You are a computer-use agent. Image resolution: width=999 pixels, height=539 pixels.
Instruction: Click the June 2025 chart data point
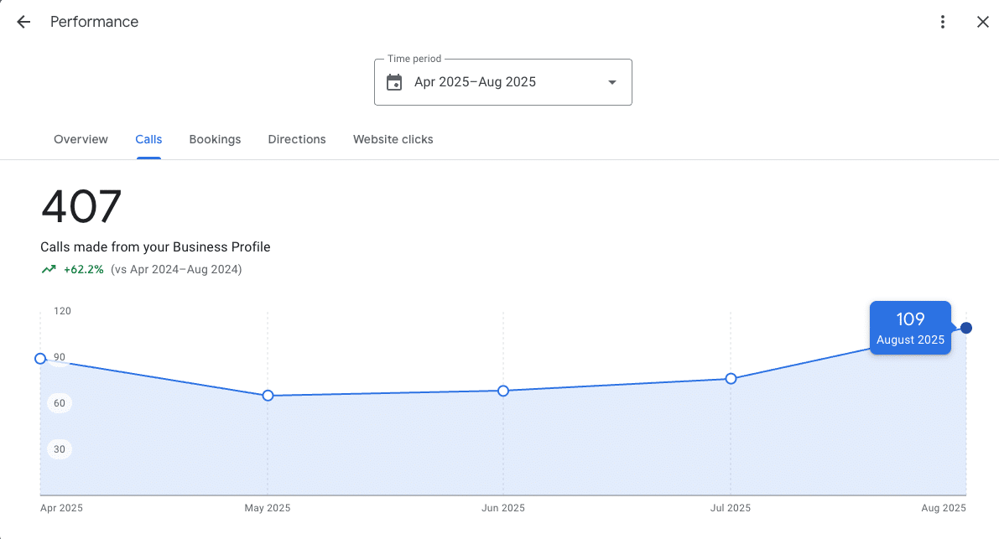(503, 391)
